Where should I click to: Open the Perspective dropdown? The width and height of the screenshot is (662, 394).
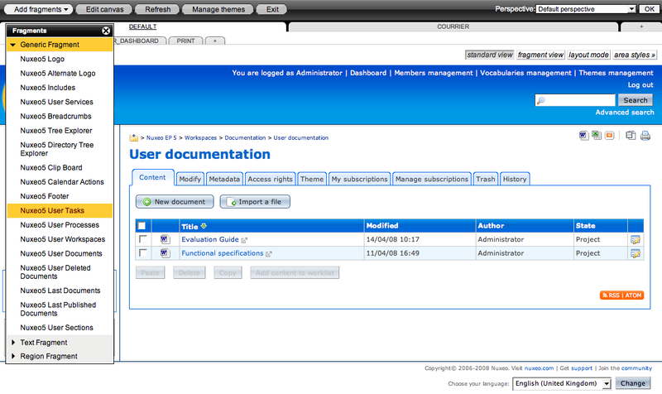tap(586, 9)
